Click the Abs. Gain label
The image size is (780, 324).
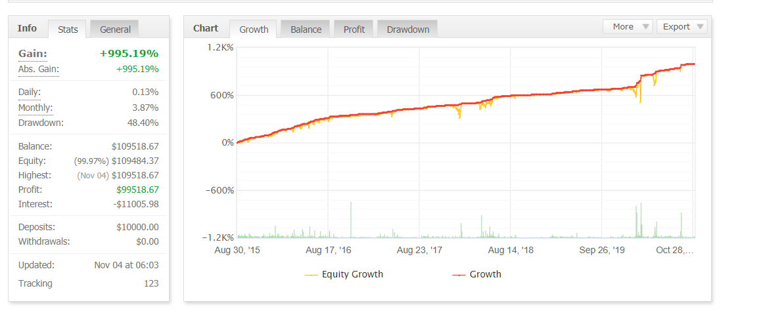coord(39,70)
